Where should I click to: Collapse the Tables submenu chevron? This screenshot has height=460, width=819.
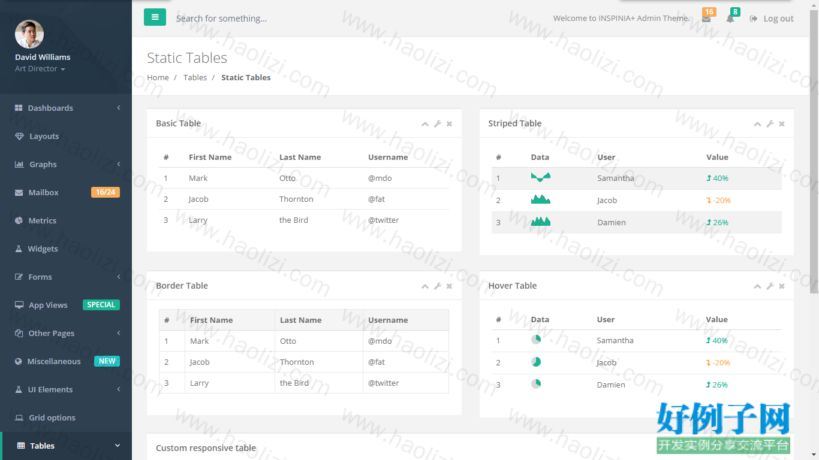pos(118,446)
